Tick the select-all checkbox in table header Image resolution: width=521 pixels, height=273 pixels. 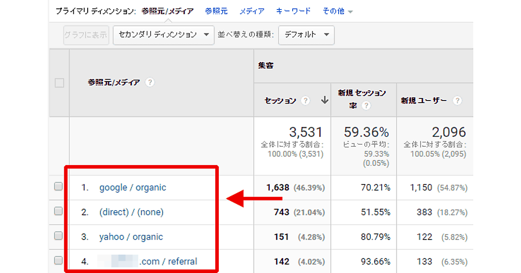[x=59, y=83]
